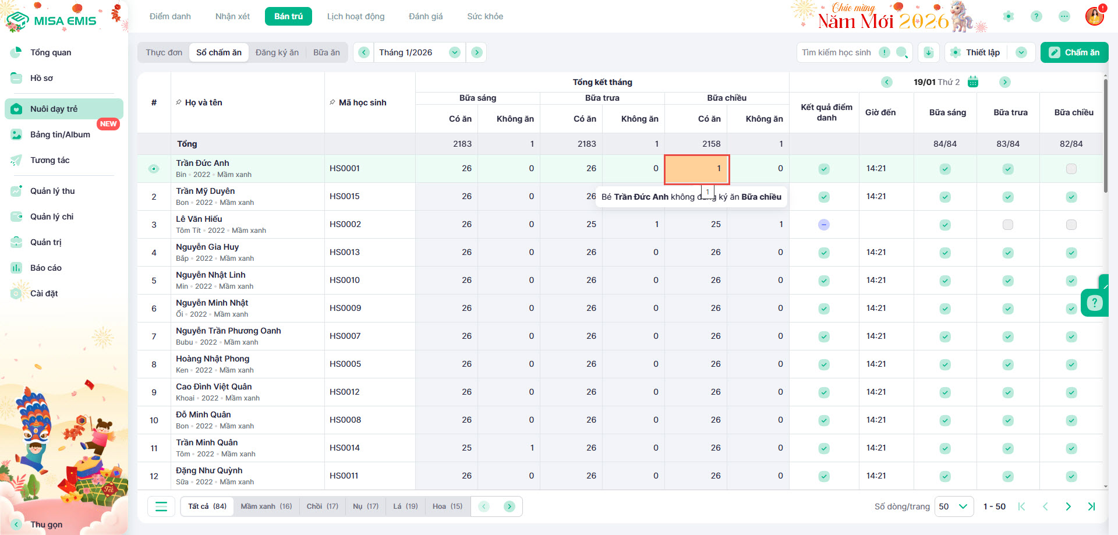
Task: Open the Sức khỏe top tab
Action: pyautogui.click(x=484, y=16)
